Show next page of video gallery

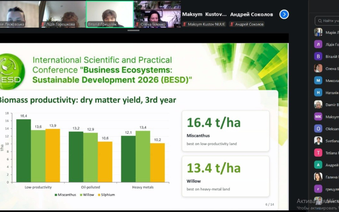(284, 14)
